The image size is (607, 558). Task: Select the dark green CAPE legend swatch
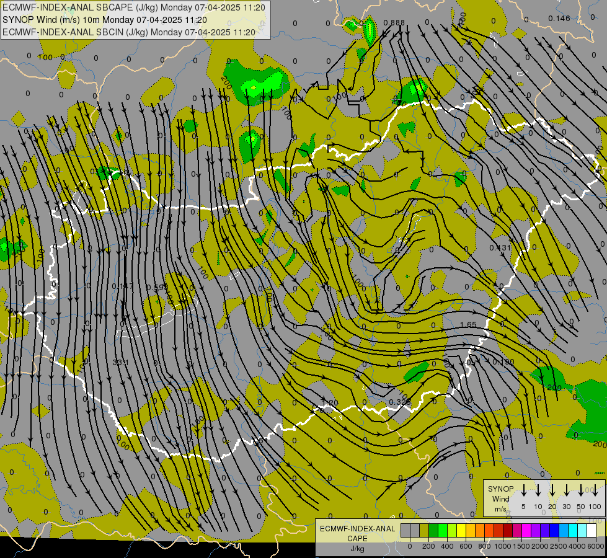pyautogui.click(x=433, y=530)
